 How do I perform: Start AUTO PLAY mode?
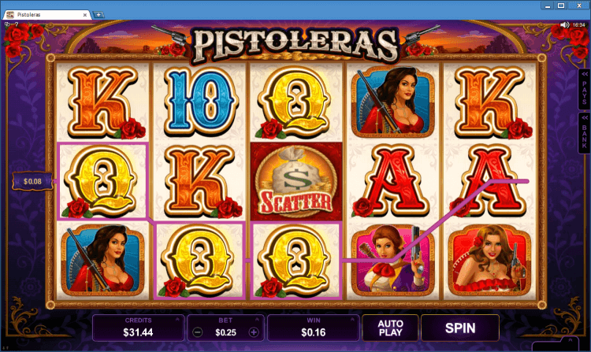391,328
